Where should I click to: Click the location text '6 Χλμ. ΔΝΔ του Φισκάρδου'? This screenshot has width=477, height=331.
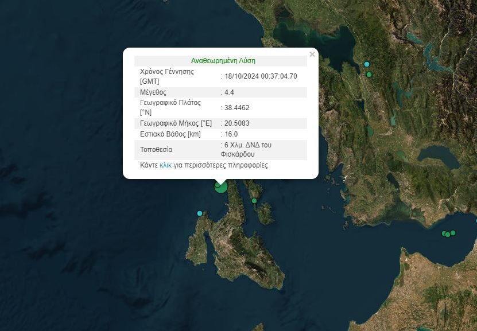coord(246,150)
